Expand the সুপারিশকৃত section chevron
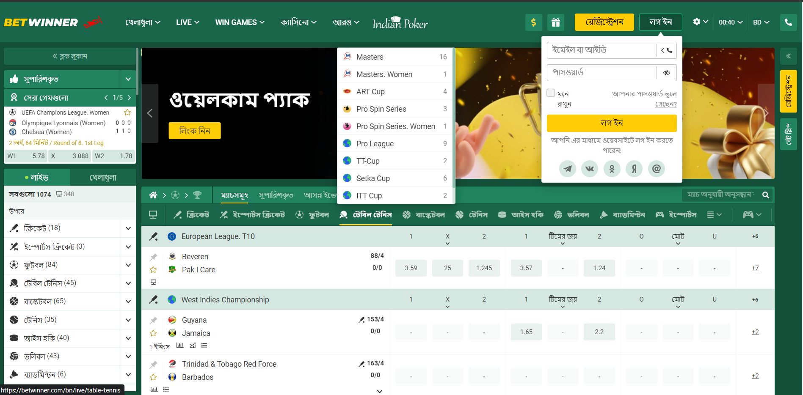Viewport: 803px width, 395px height. (x=128, y=79)
